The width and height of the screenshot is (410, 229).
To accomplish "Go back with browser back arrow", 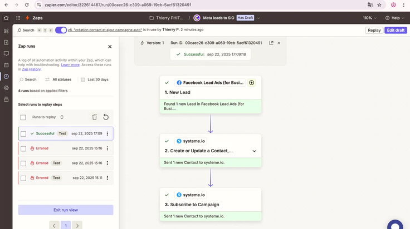I will (6, 4).
